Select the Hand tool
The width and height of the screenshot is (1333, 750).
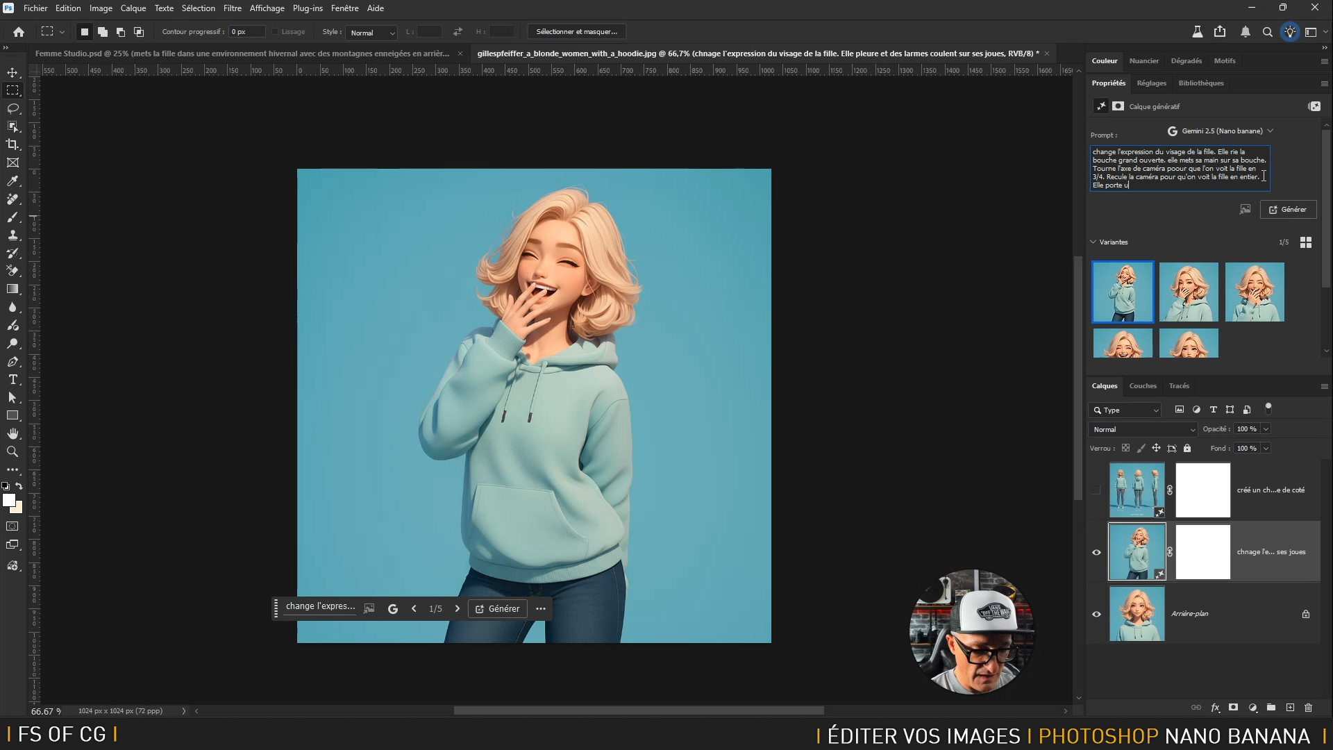pyautogui.click(x=12, y=433)
